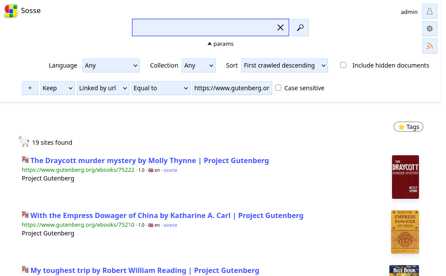
Task: Open the Language dropdown
Action: pos(111,65)
